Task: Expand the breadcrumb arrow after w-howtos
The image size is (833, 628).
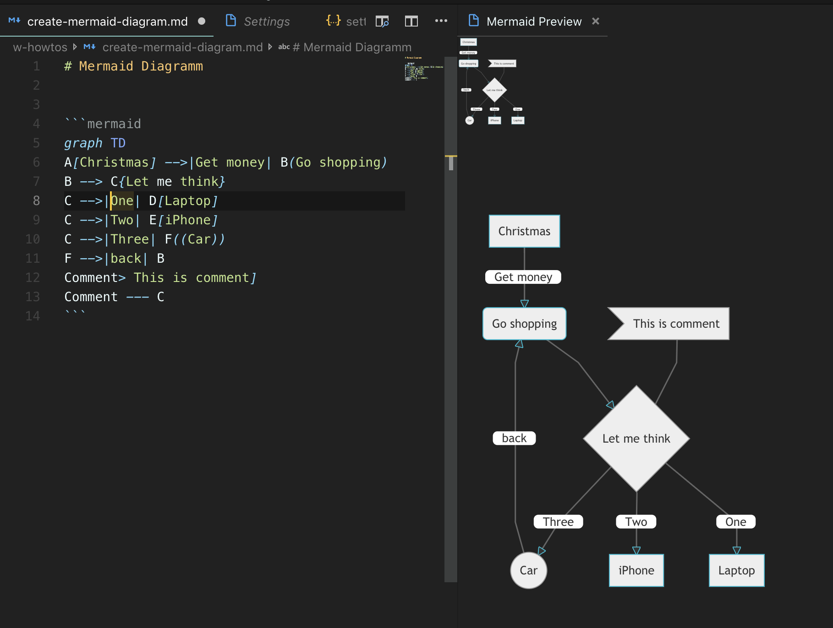Action: 75,47
